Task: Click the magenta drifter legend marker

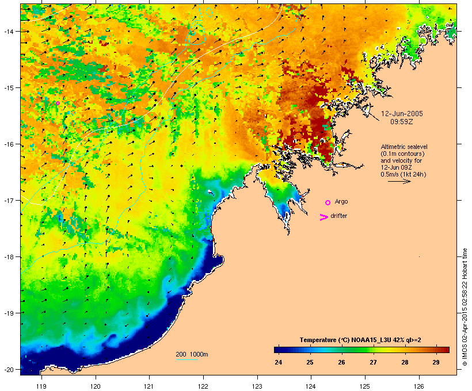Action: point(324,217)
